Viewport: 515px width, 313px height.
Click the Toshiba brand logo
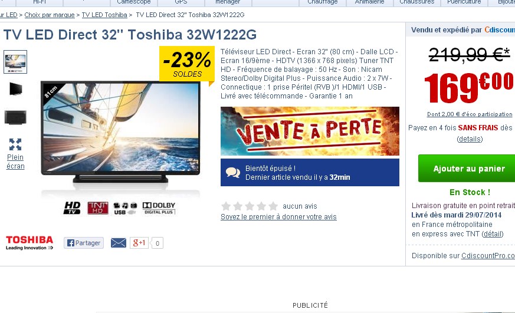29,243
